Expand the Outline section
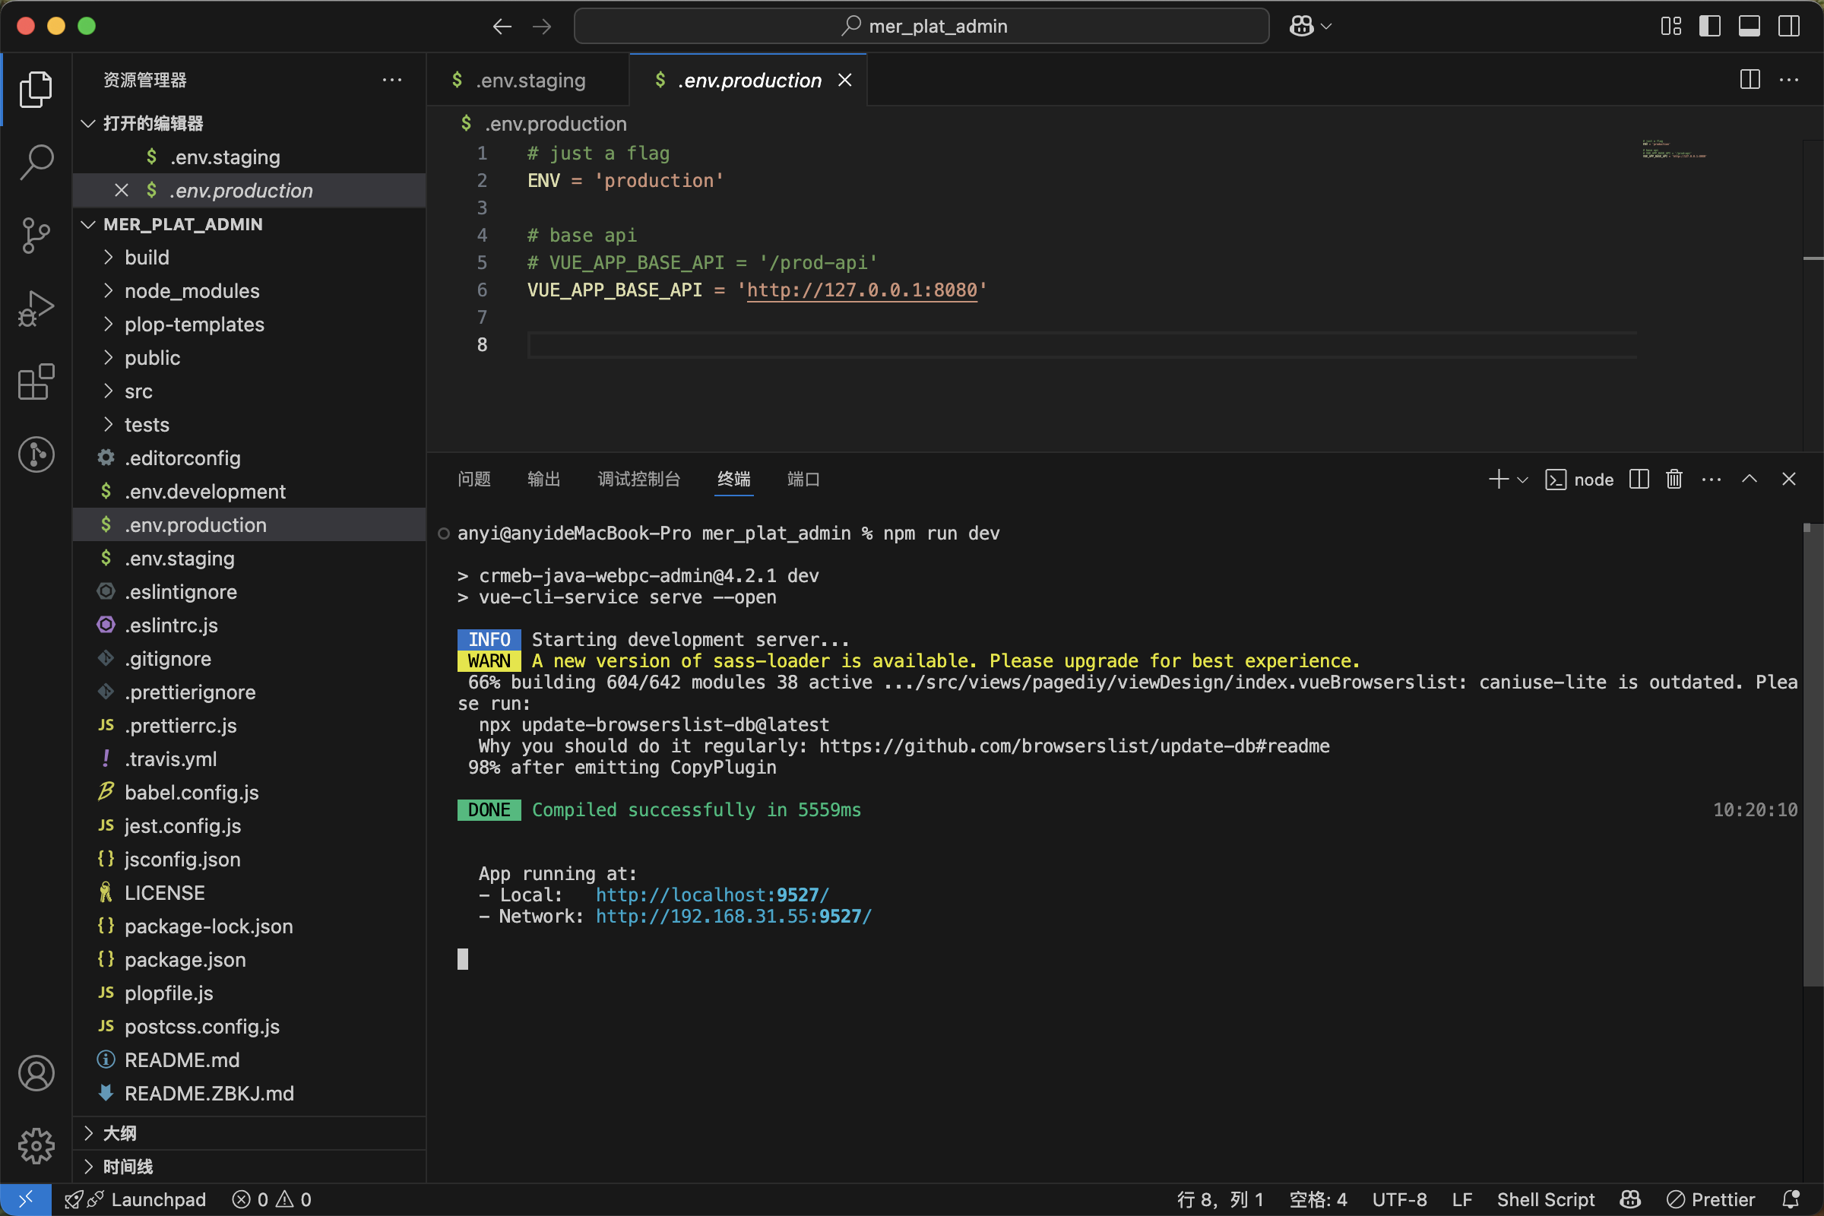The height and width of the screenshot is (1216, 1824). [x=88, y=1133]
